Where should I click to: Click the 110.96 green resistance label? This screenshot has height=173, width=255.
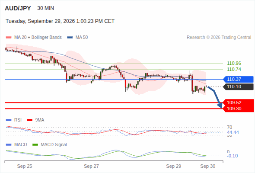[x=234, y=63]
